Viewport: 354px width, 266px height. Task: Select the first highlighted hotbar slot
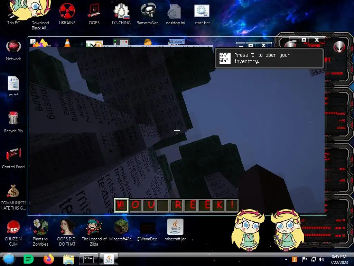point(121,205)
